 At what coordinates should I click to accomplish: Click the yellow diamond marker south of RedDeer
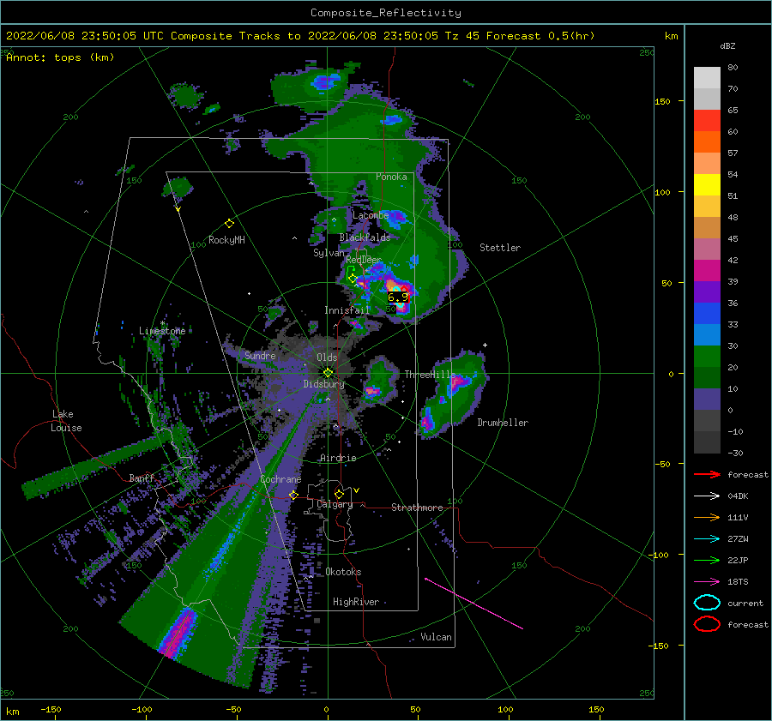(x=353, y=278)
